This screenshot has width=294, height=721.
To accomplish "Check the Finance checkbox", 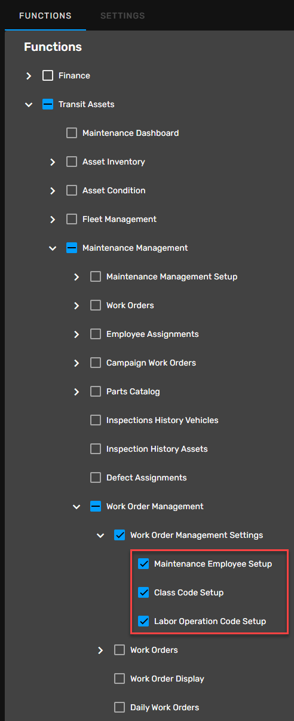I will [48, 76].
